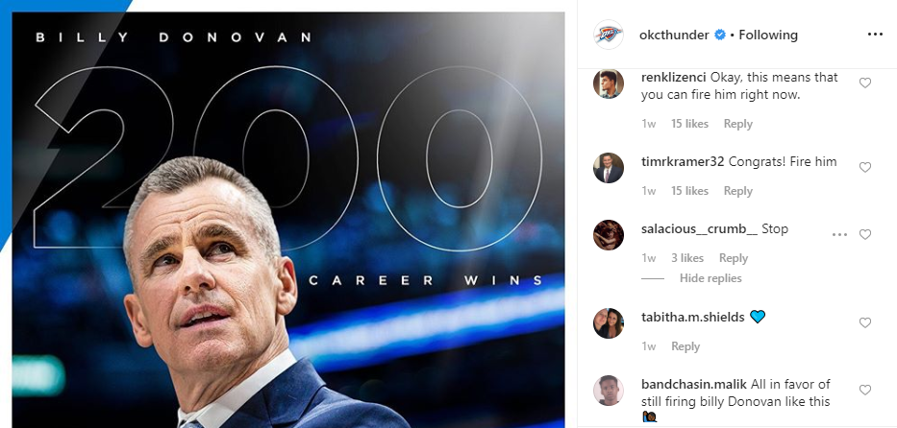
Task: Like timrkramer32's comment with heart
Action: [864, 168]
